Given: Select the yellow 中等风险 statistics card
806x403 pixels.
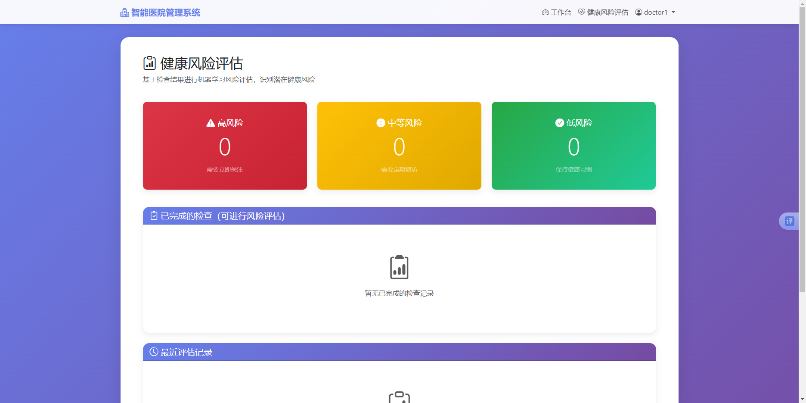Looking at the screenshot, I should click(399, 146).
